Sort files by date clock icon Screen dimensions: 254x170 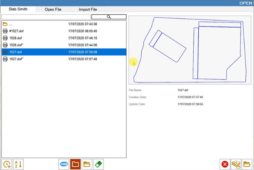click(x=7, y=164)
